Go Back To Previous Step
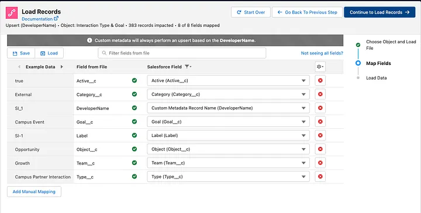 (307, 12)
